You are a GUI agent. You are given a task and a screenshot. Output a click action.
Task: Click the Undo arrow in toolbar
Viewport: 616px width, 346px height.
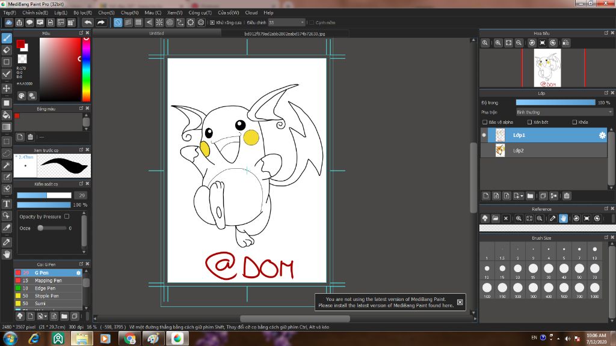pos(88,22)
